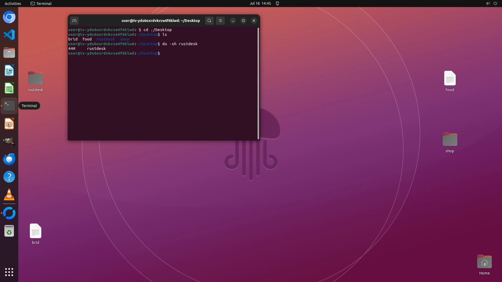502x282 pixels.
Task: Open the clock and calendar menu
Action: 260,3
